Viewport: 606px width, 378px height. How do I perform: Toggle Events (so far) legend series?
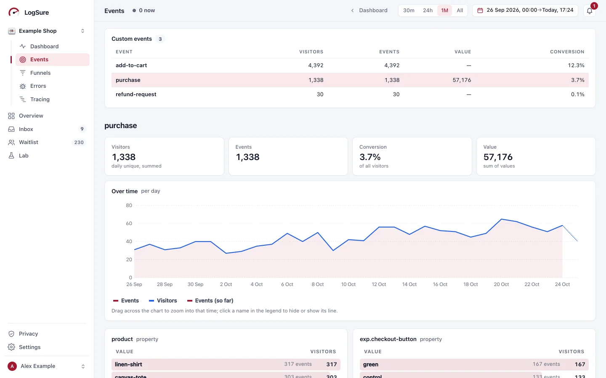point(210,301)
